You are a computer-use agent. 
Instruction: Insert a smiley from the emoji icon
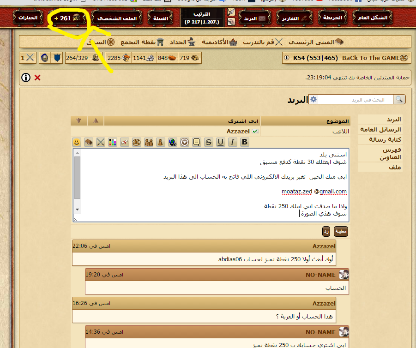coord(77,142)
